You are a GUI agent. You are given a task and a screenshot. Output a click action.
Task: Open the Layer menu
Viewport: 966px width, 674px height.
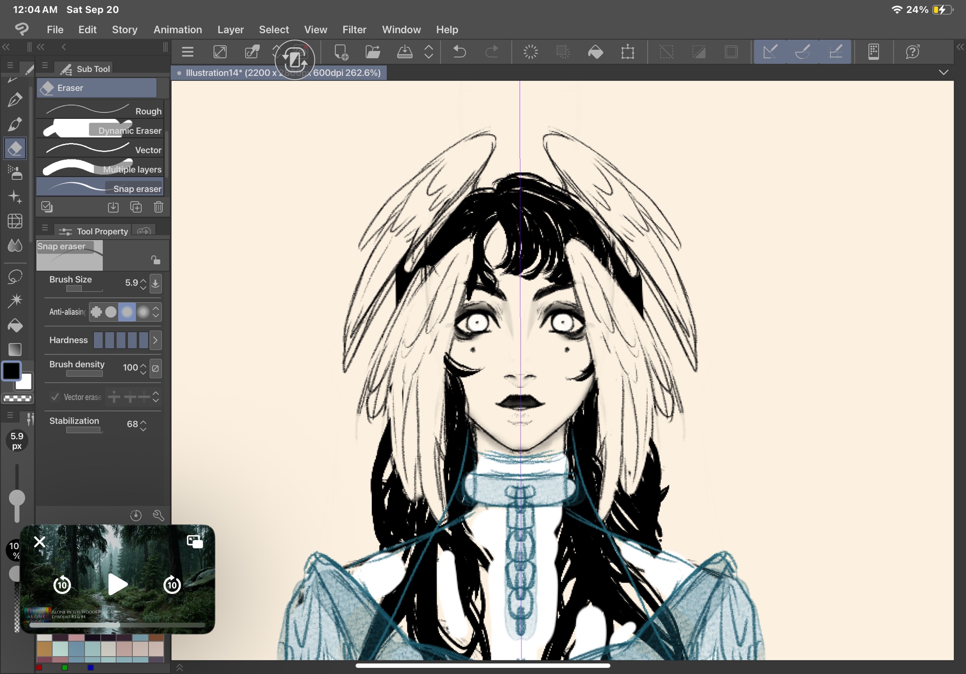coord(230,29)
